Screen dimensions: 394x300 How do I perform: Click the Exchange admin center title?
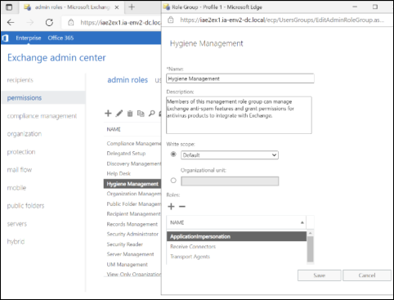click(56, 58)
